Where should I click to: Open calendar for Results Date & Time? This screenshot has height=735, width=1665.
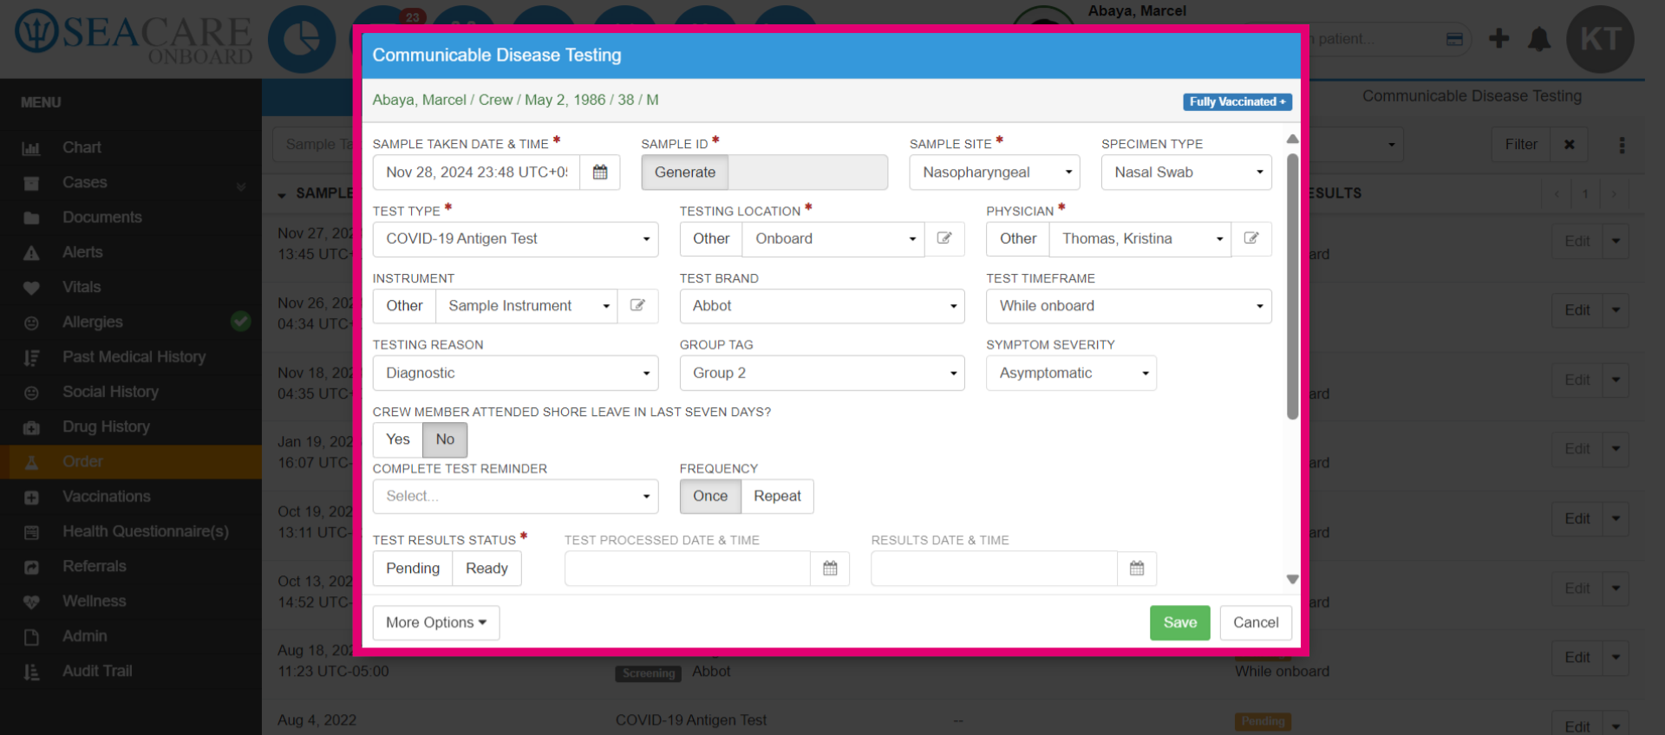click(x=1137, y=569)
